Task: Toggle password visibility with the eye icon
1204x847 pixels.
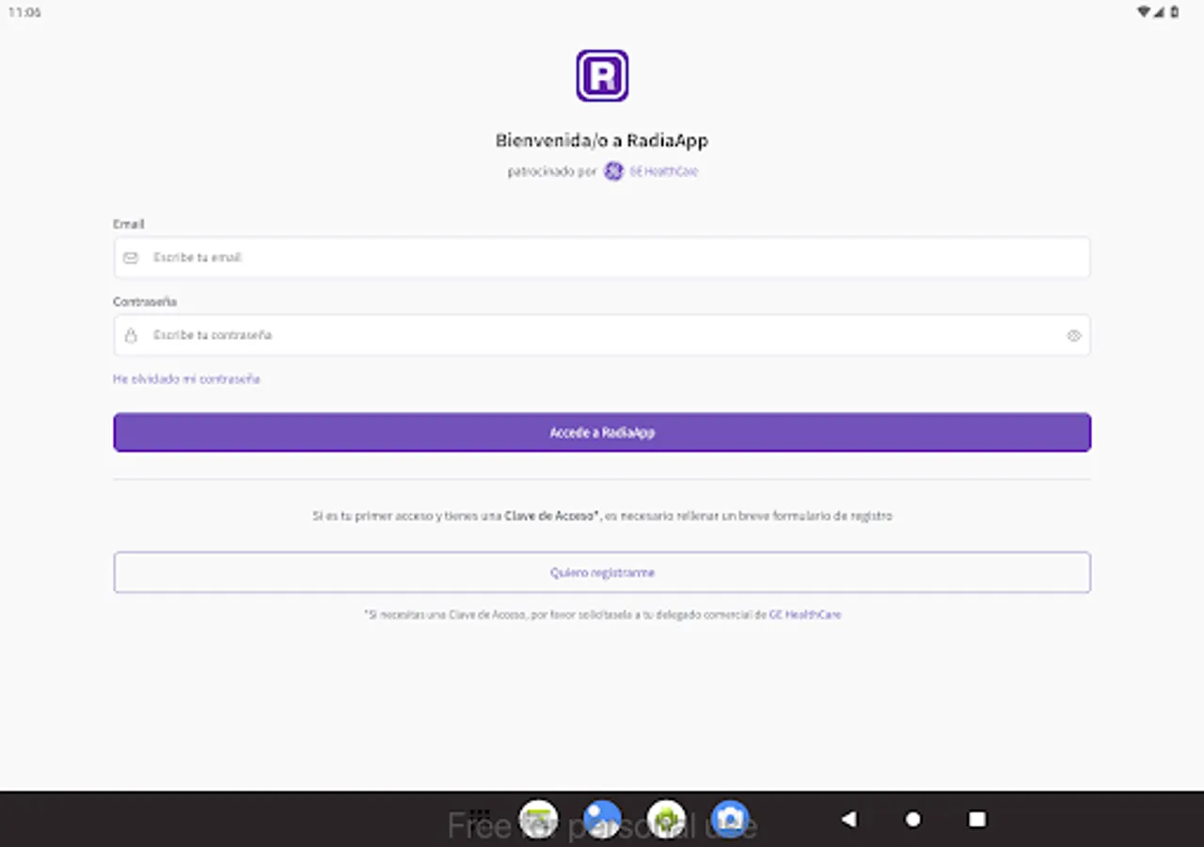Action: 1073,335
